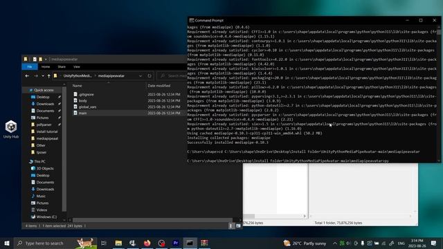Click the File Explorer search box

click(173, 76)
